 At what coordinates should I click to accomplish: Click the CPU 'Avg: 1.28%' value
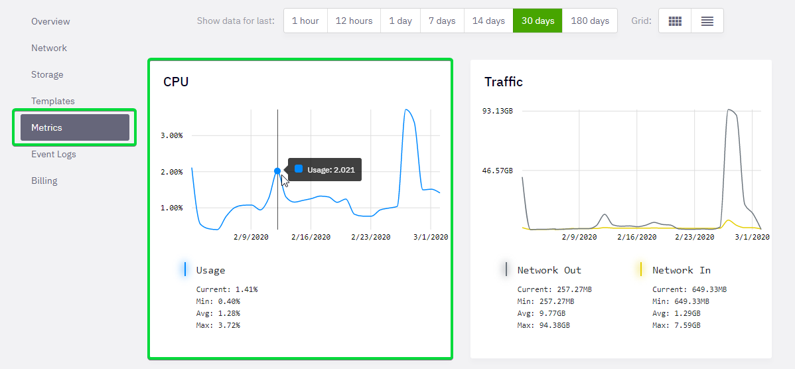tap(218, 313)
